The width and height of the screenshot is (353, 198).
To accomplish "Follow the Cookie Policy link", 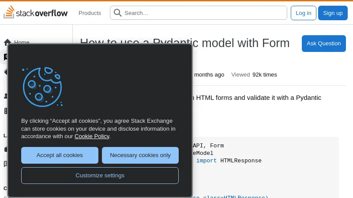I will point(92,136).
